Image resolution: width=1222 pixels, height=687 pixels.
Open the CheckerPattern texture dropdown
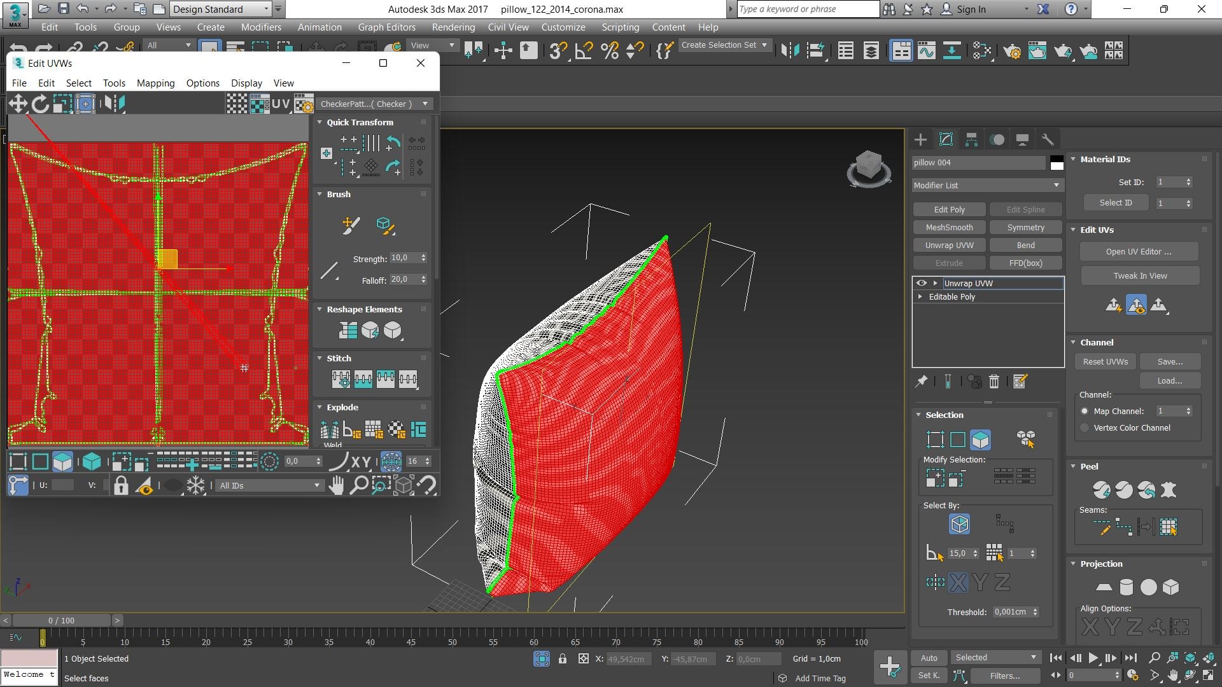(x=374, y=104)
